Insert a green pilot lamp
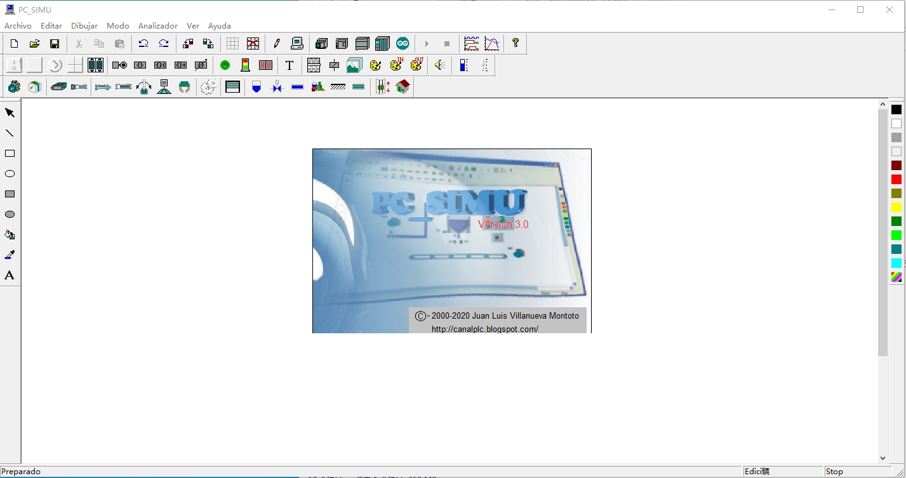Screen dimensions: 906x478 225,65
